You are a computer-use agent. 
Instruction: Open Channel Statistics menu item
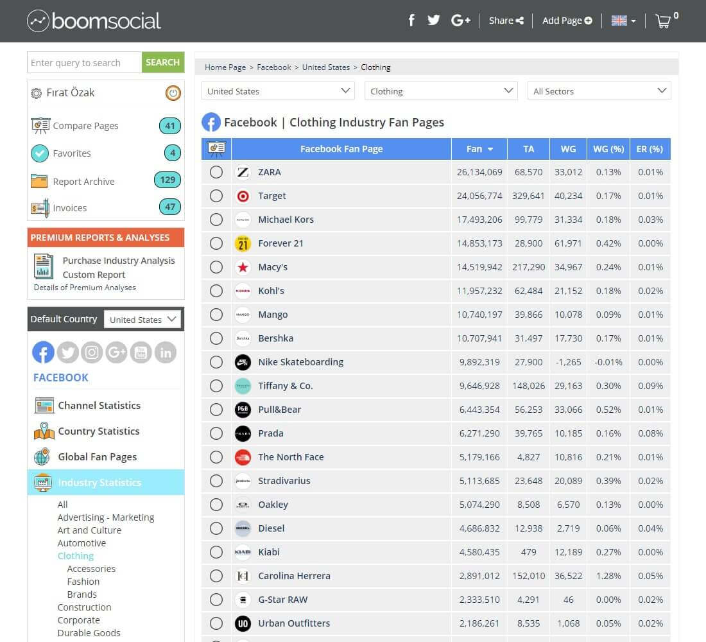99,406
